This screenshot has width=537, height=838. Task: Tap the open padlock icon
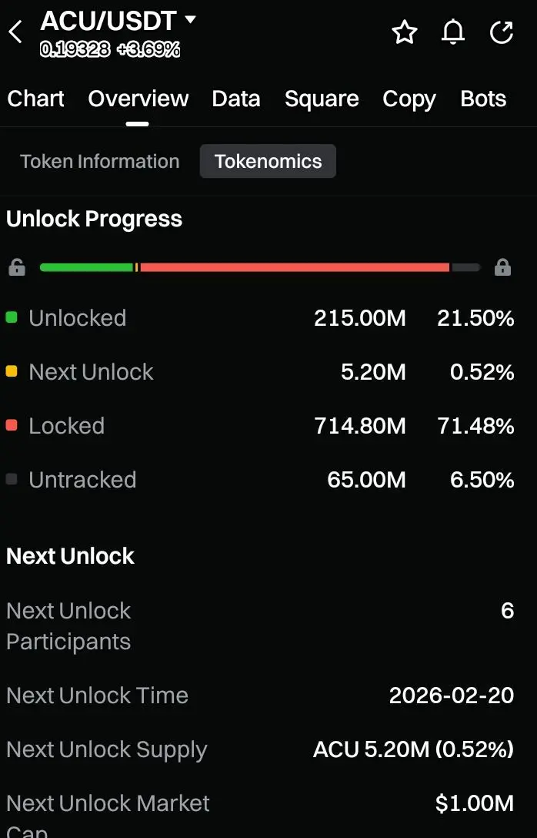16,268
